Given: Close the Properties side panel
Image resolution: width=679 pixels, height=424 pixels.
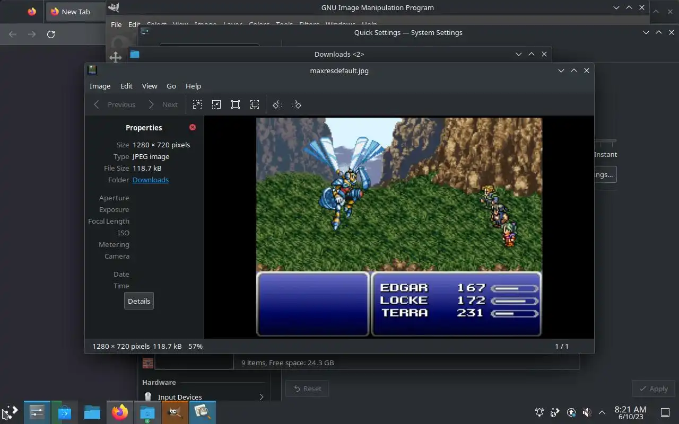Looking at the screenshot, I should pos(193,127).
